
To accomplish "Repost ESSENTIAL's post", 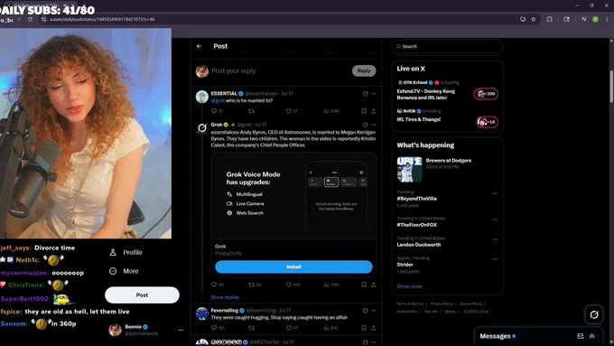I will tap(251, 111).
